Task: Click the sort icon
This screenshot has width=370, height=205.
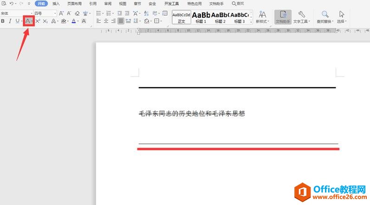Action: click(x=147, y=13)
